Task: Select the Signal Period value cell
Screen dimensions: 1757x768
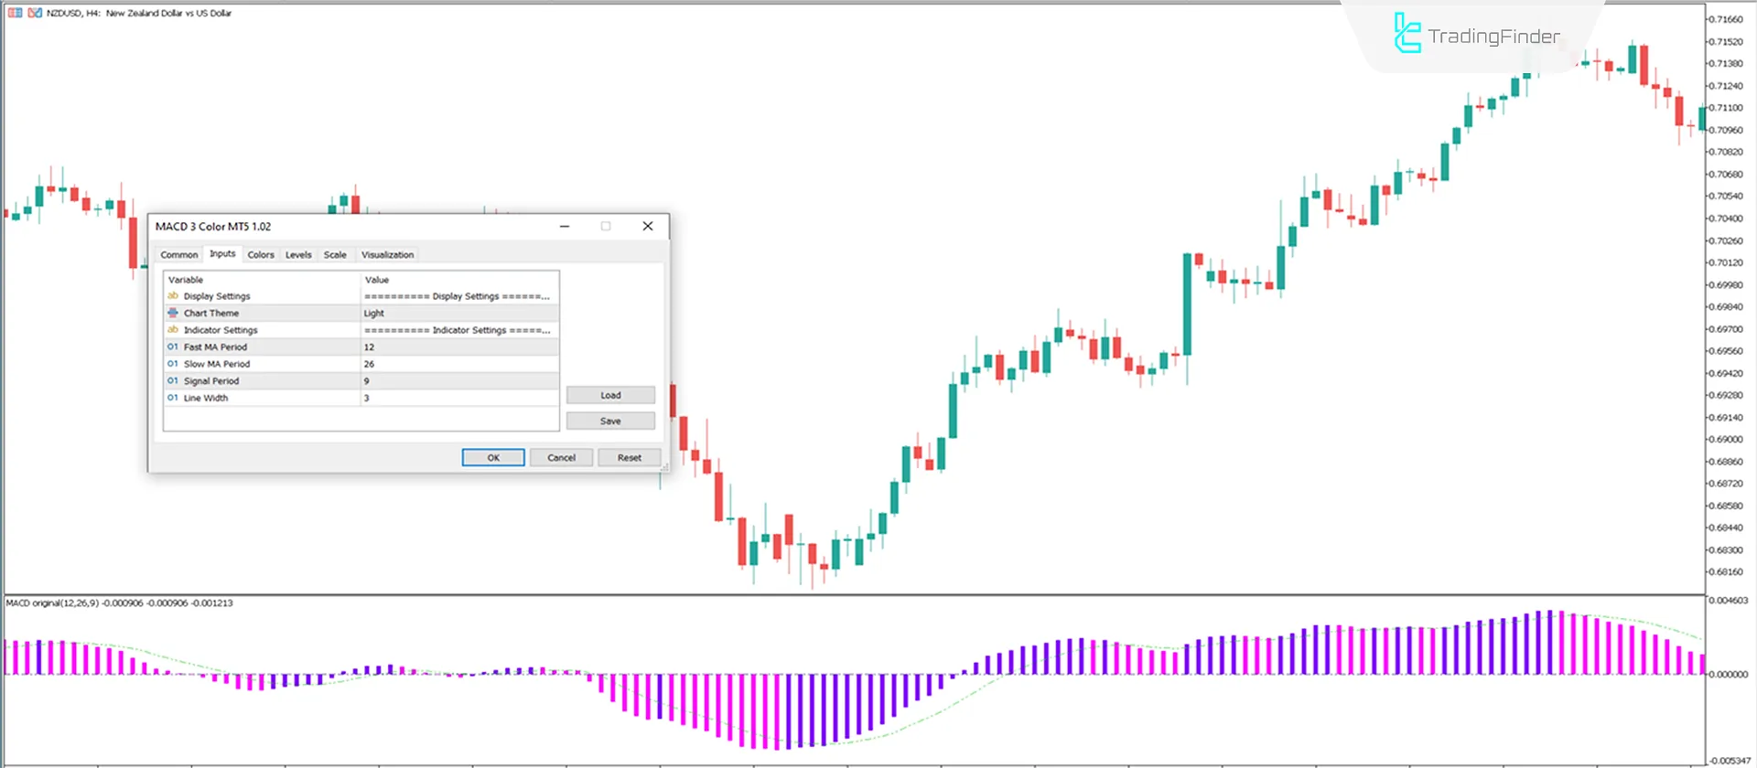Action: [x=459, y=381]
